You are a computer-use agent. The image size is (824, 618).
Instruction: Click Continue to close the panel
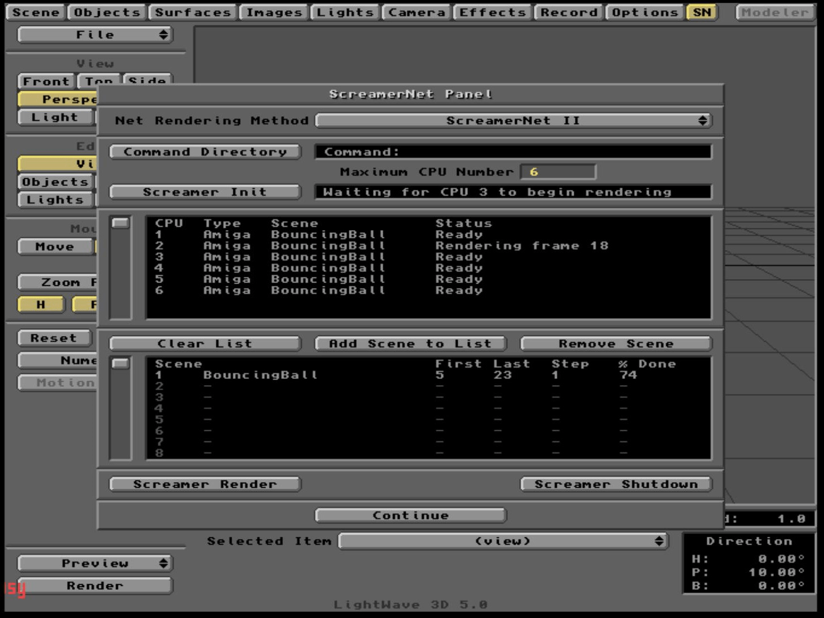[x=411, y=514]
